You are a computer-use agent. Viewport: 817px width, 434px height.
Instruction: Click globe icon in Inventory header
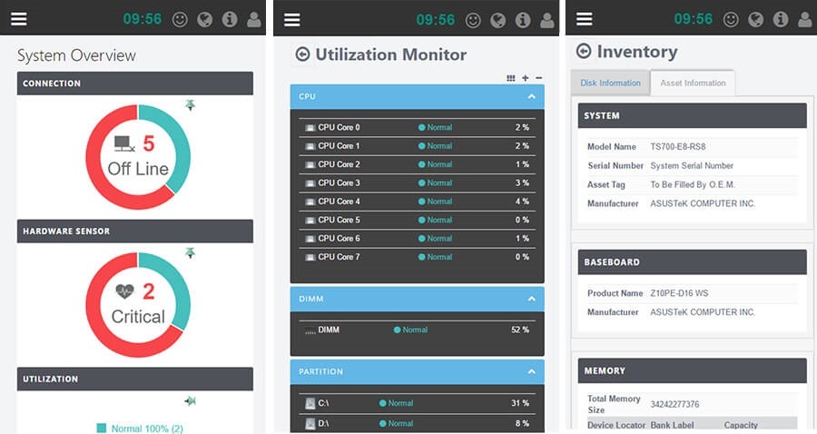(x=755, y=20)
